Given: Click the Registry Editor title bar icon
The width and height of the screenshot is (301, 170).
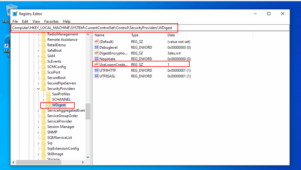Looking at the screenshot, I should 15,14.
